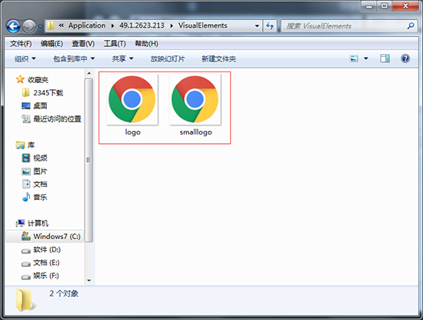Open Windows7 (C:) drive
The image size is (423, 320).
[51, 236]
